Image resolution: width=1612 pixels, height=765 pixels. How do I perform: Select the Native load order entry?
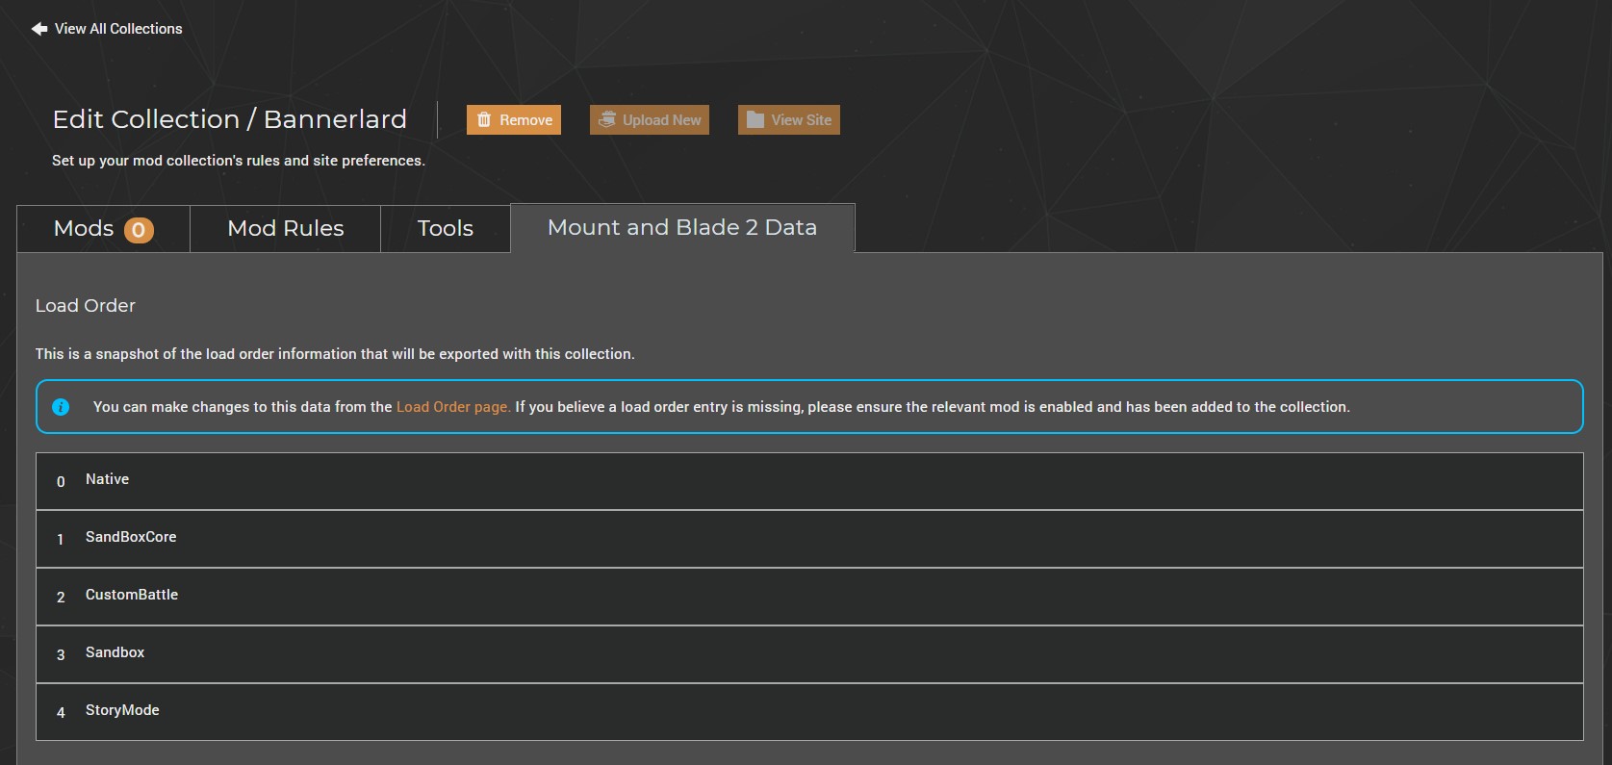pos(809,481)
